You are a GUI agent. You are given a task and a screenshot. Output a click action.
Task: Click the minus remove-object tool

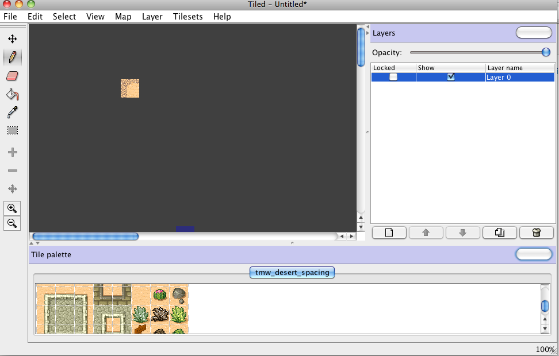pos(13,171)
